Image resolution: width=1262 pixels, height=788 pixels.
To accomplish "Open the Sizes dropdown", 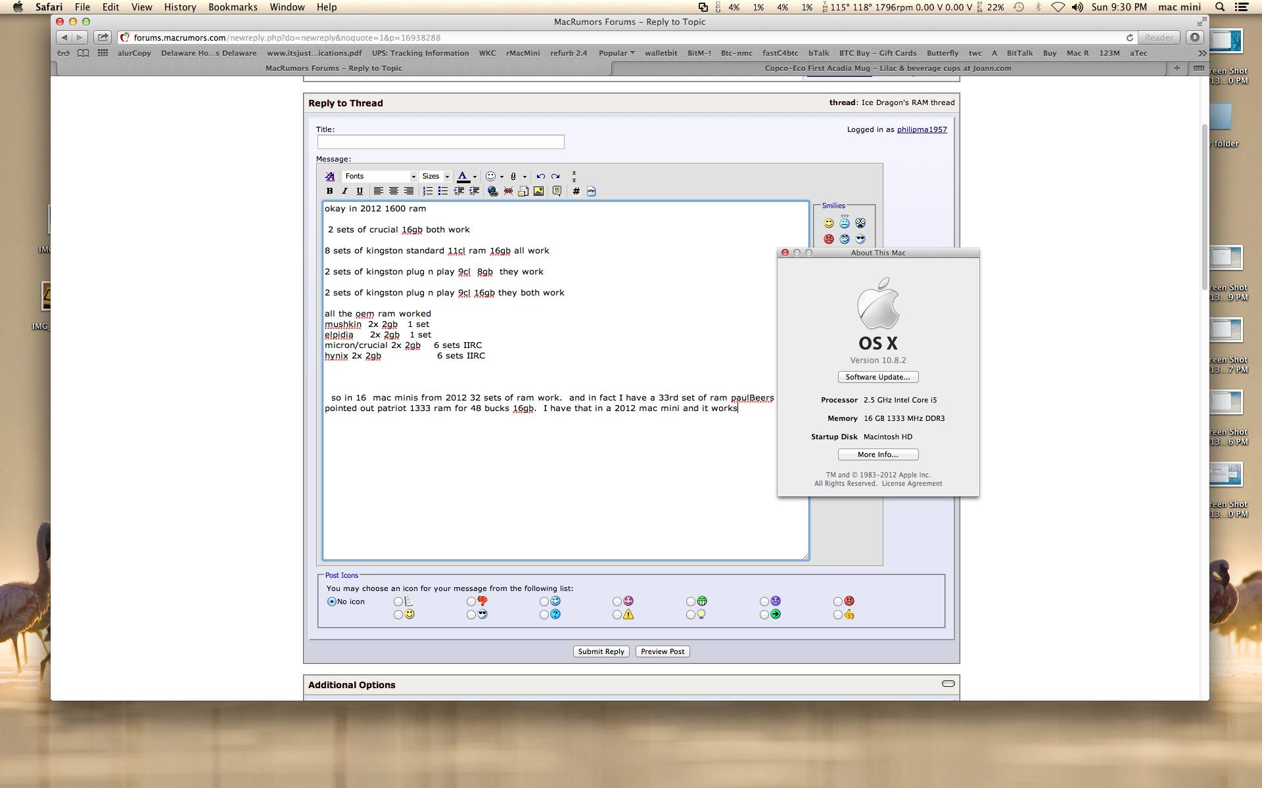I will coord(436,176).
